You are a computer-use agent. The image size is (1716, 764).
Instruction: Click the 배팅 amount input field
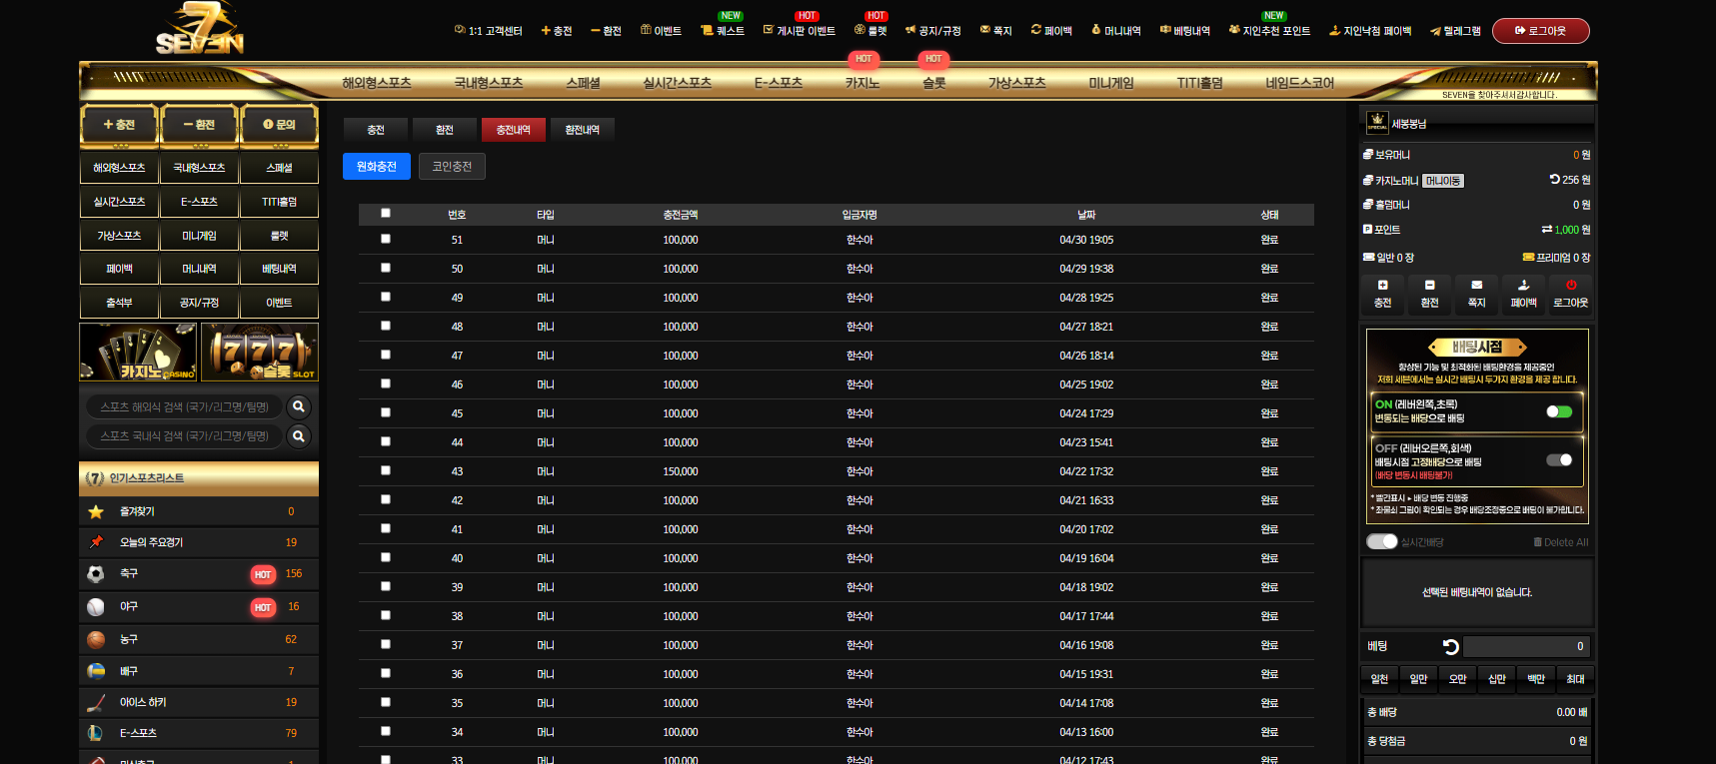1526,646
